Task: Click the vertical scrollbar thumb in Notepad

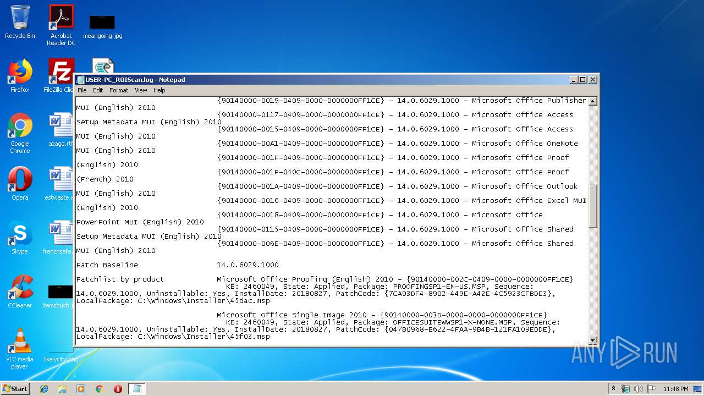Action: pos(593,206)
